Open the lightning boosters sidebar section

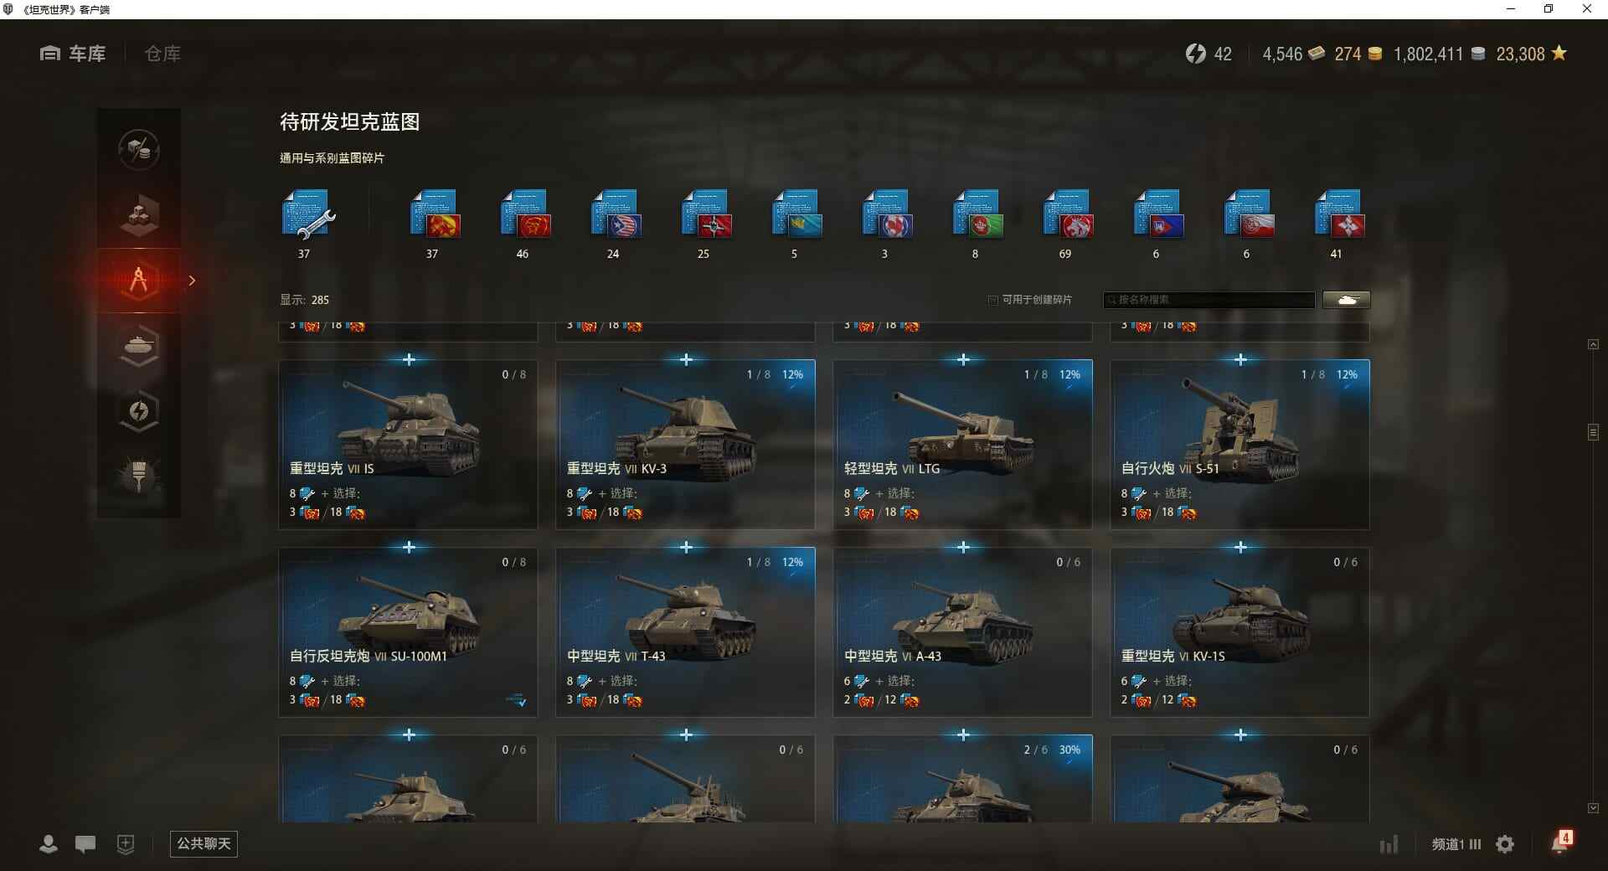click(x=139, y=410)
